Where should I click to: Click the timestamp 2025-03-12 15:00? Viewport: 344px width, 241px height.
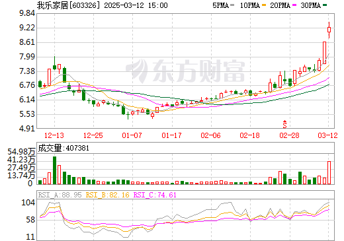coord(136,5)
